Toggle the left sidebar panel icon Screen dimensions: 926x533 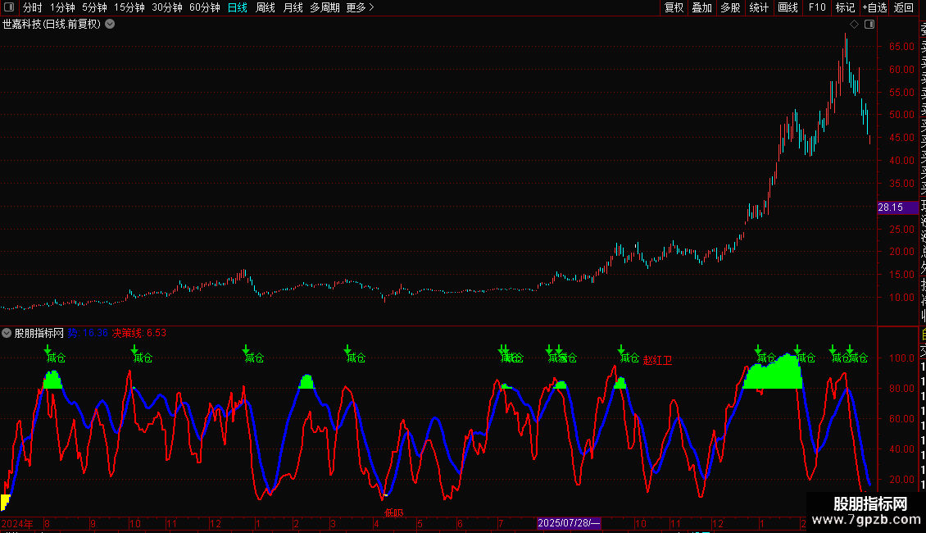point(9,8)
